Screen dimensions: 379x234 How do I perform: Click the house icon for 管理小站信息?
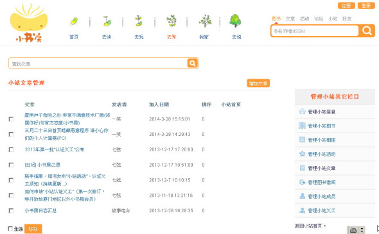(302, 112)
